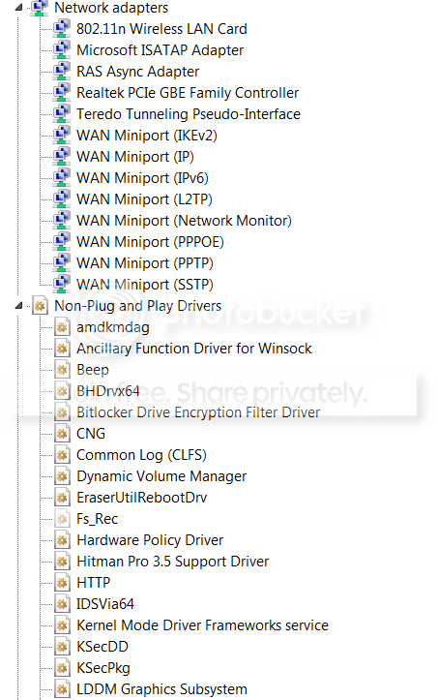Select WAN Miniport (IPv6) entry
This screenshot has width=438, height=700.
click(x=142, y=178)
